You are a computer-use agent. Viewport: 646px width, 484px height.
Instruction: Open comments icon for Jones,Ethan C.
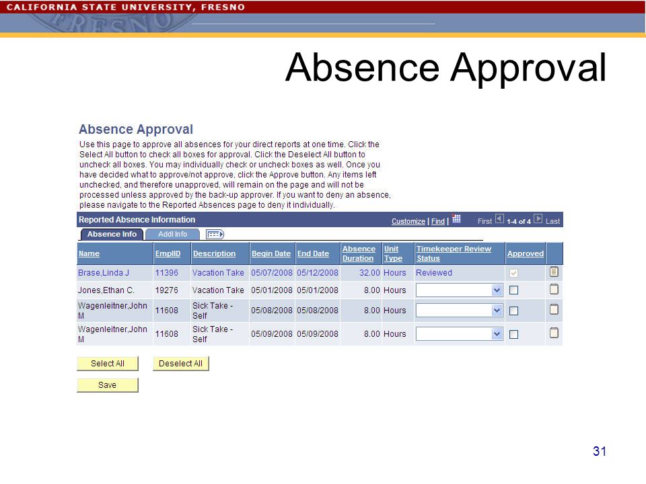pyautogui.click(x=554, y=289)
